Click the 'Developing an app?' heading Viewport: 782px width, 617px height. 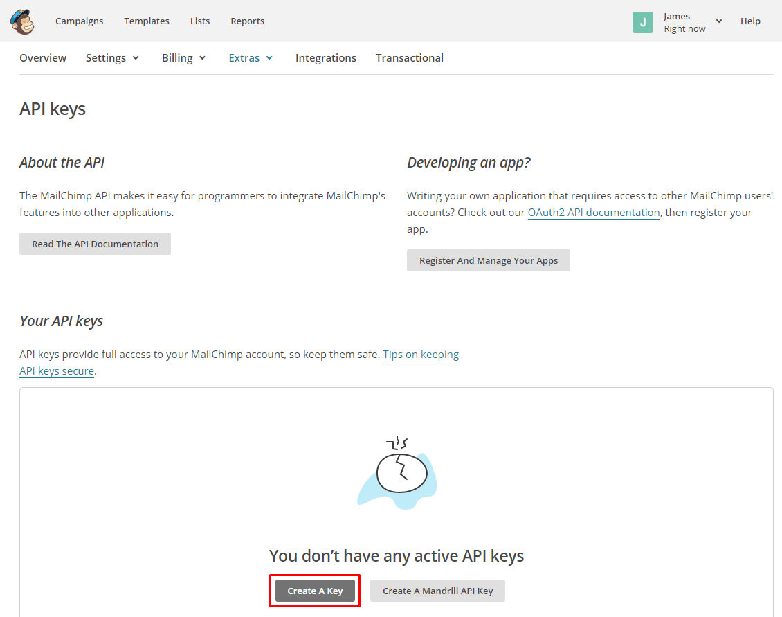pos(469,162)
